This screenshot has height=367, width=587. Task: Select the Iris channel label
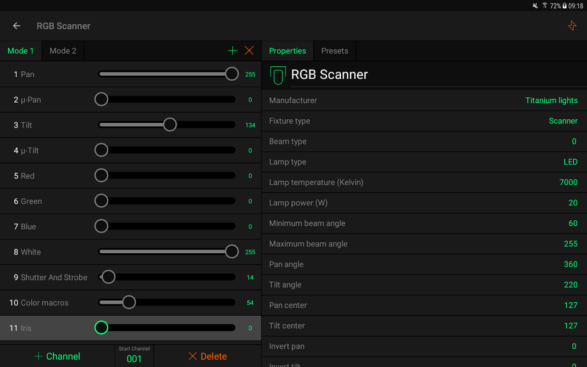(x=26, y=328)
